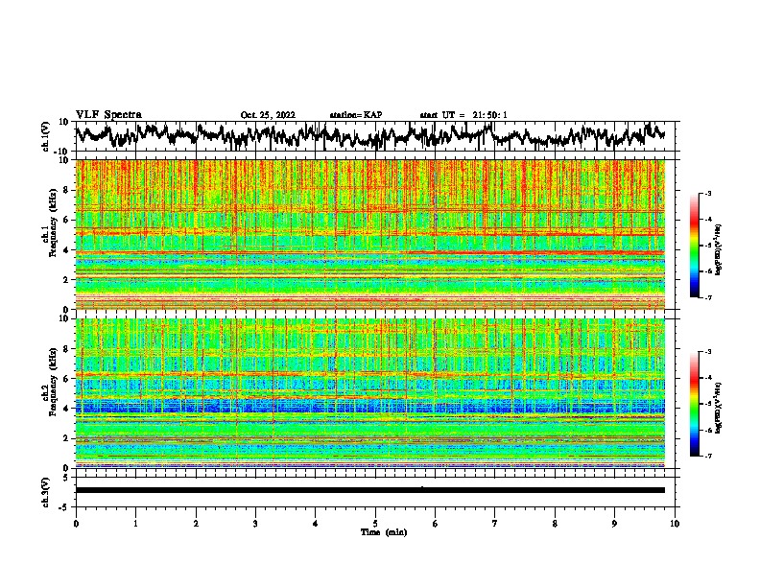
Task: Click time-axis tick label "7"
Action: tap(495, 524)
